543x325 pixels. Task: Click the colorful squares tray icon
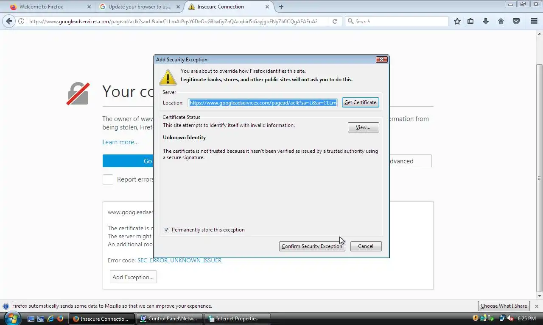[x=483, y=318]
